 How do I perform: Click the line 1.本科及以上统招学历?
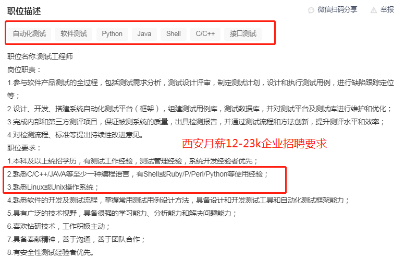click(132, 161)
